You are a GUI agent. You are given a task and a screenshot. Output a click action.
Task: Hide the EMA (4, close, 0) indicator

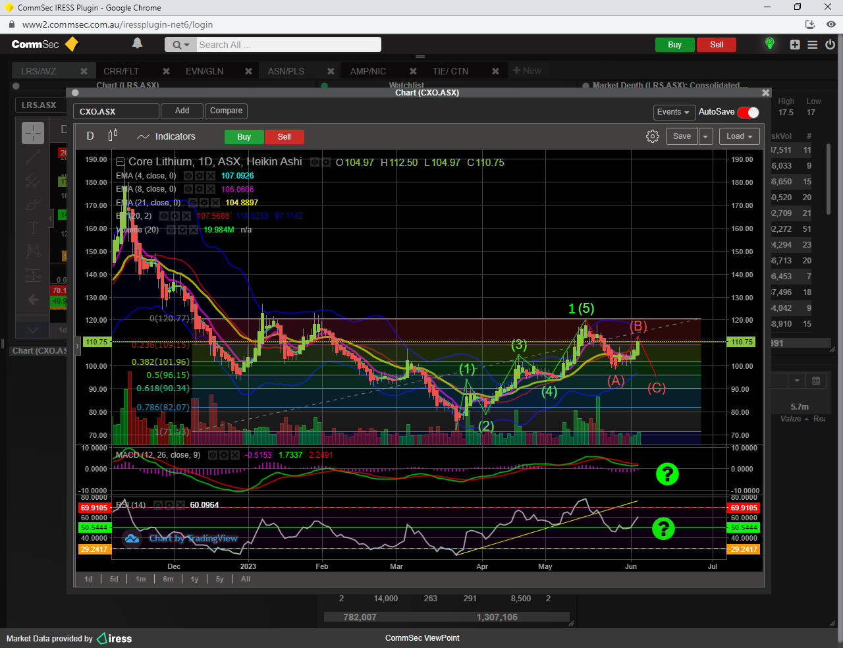(x=188, y=176)
